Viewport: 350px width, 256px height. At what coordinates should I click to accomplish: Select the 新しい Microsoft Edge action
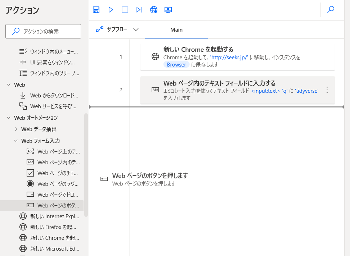(49, 249)
